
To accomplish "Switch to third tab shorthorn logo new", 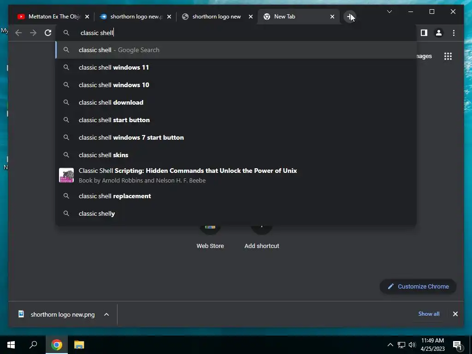I will [x=218, y=17].
